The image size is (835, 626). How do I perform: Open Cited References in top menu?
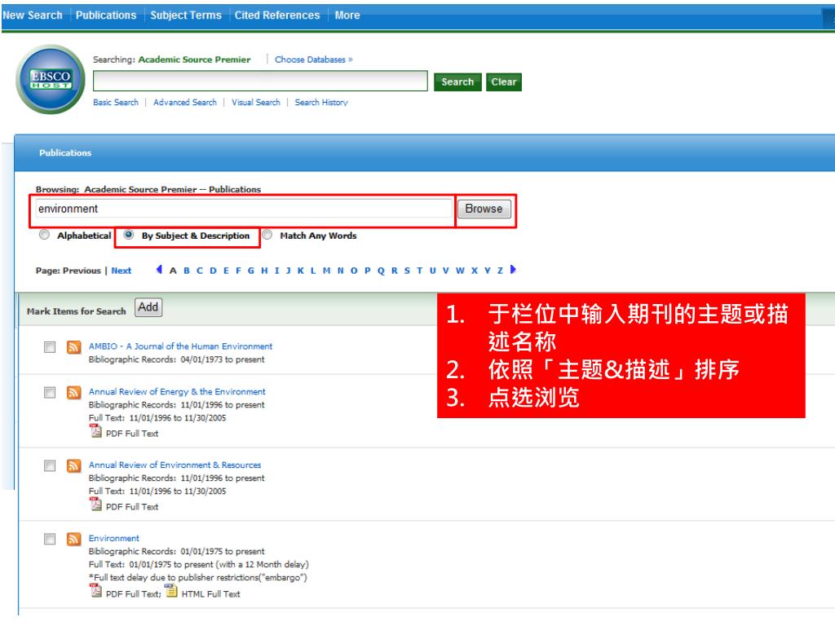tap(277, 15)
